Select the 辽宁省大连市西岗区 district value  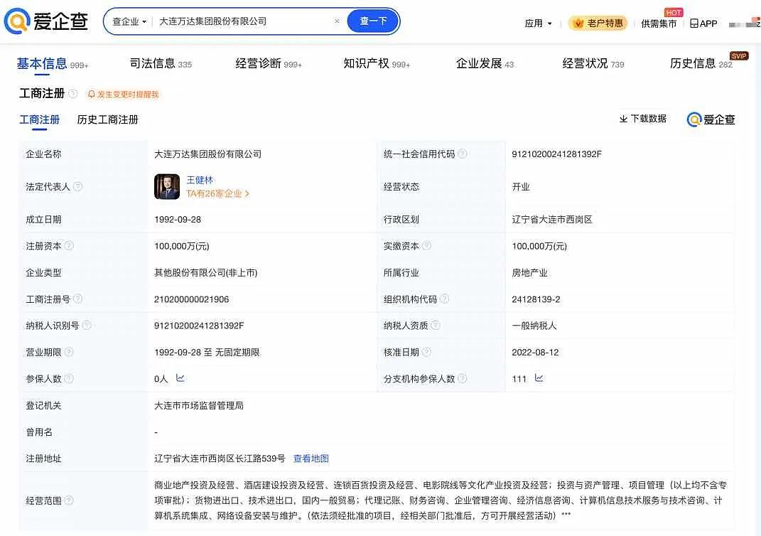pyautogui.click(x=552, y=220)
